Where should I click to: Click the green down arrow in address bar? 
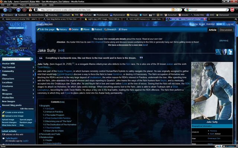pos(180,10)
